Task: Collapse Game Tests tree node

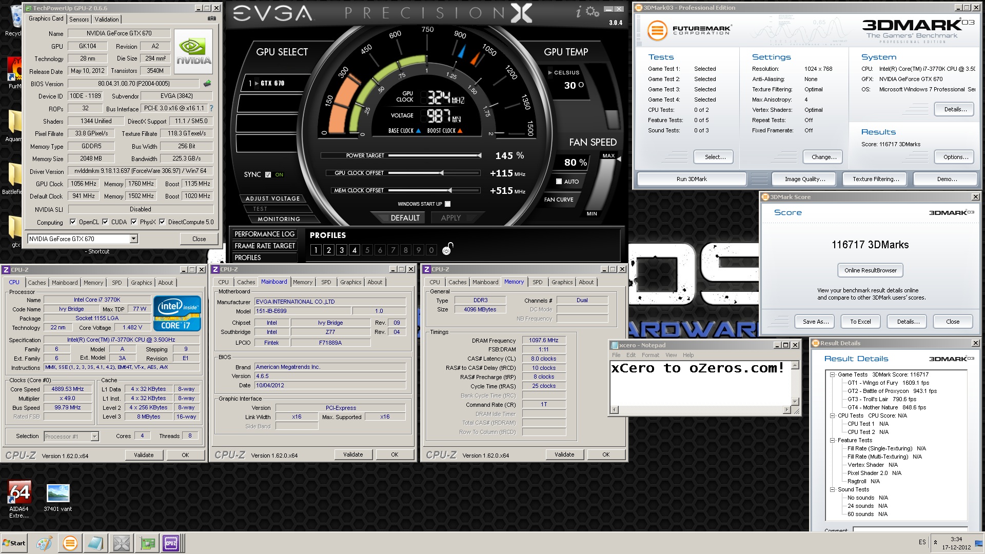Action: pos(833,375)
